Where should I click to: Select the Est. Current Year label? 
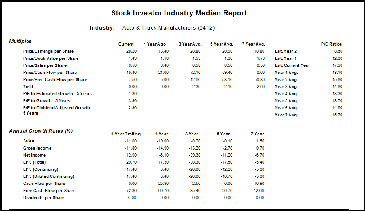[x=292, y=65]
